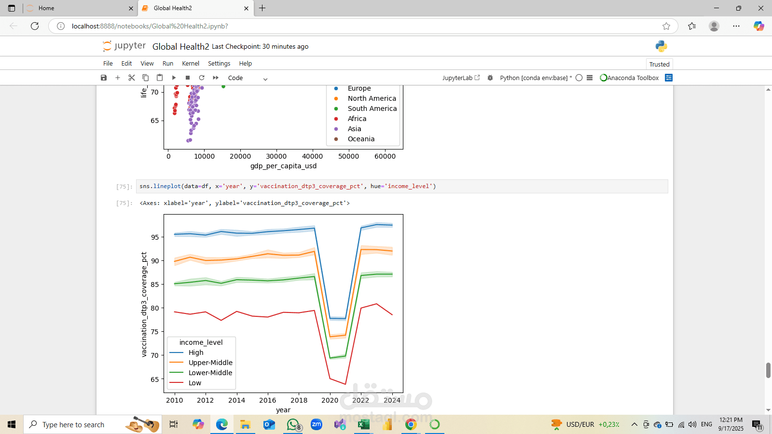772x434 pixels.
Task: Close the Global Health2 browser tab
Action: click(247, 8)
